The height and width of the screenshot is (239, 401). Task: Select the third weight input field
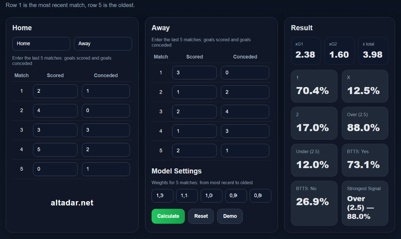[x=211, y=196]
